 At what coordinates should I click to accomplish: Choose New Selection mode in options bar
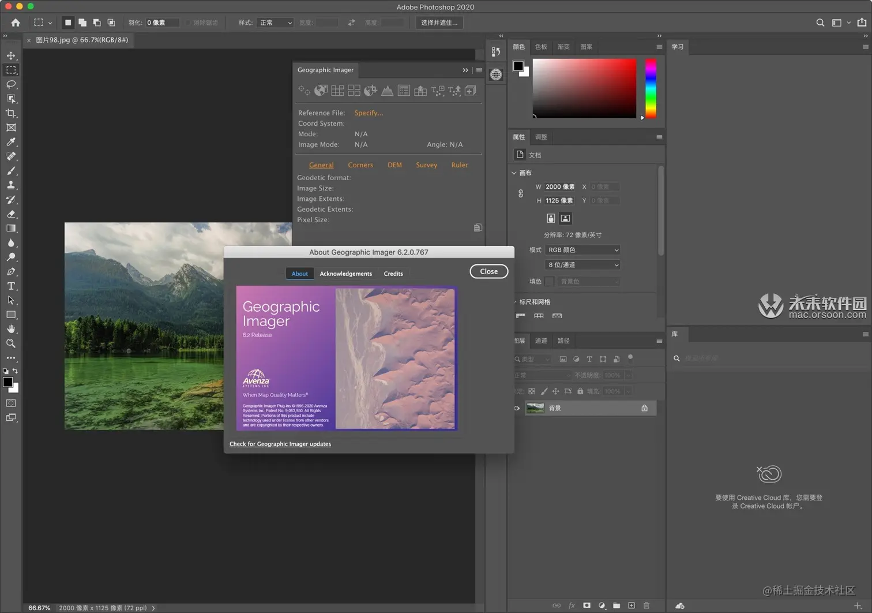click(x=68, y=23)
